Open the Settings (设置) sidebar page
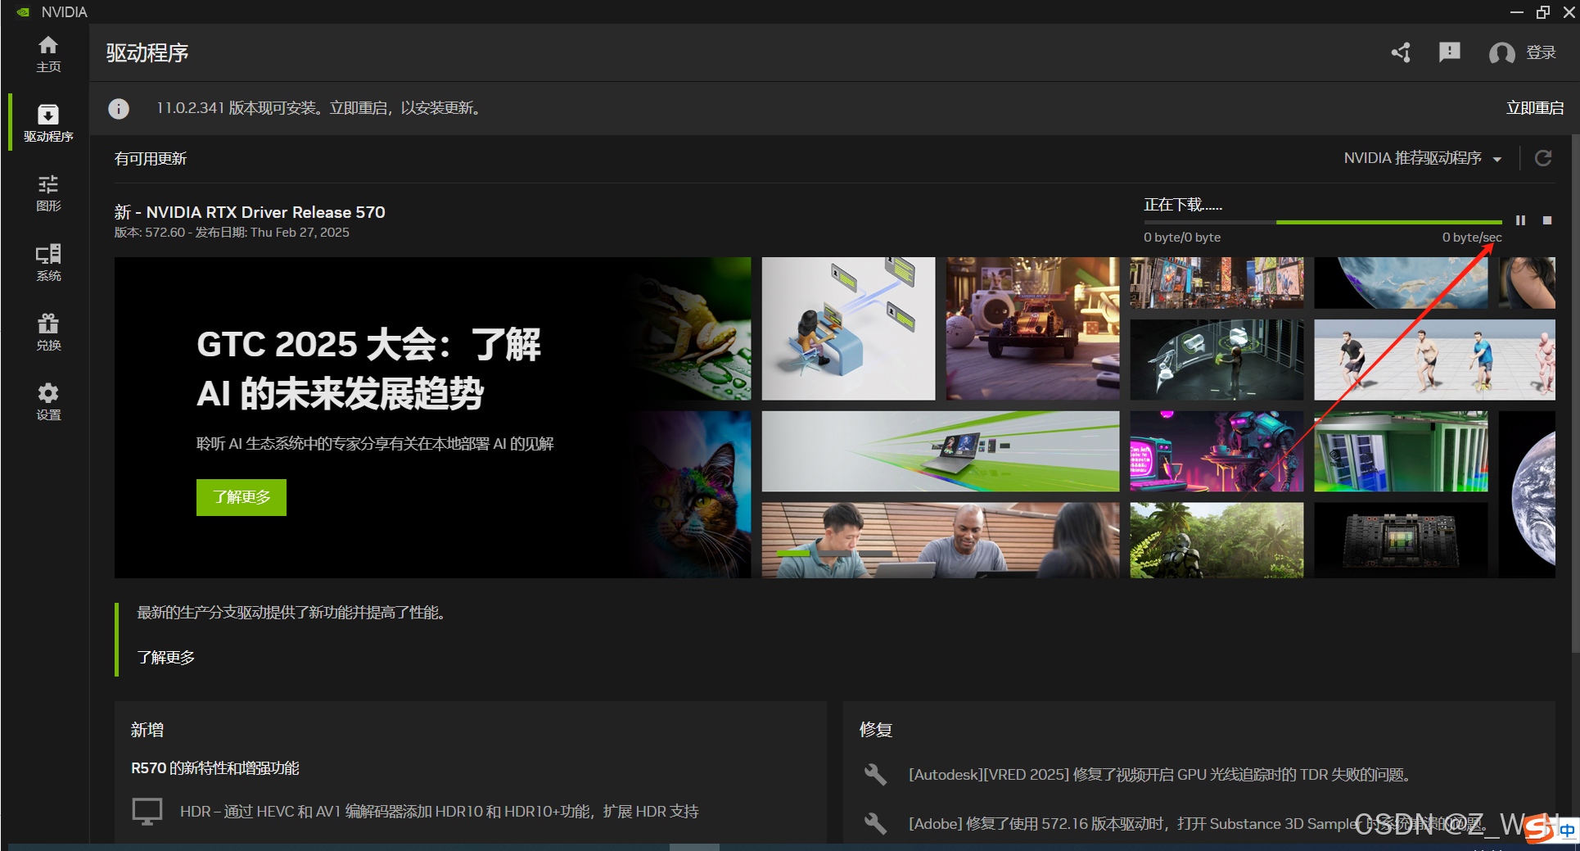 (x=48, y=402)
